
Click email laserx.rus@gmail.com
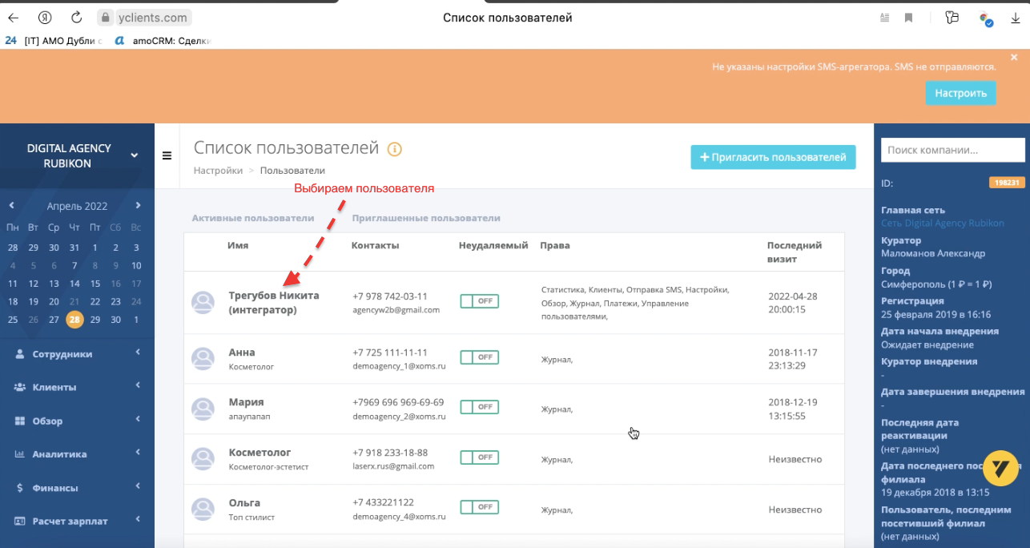coord(393,466)
